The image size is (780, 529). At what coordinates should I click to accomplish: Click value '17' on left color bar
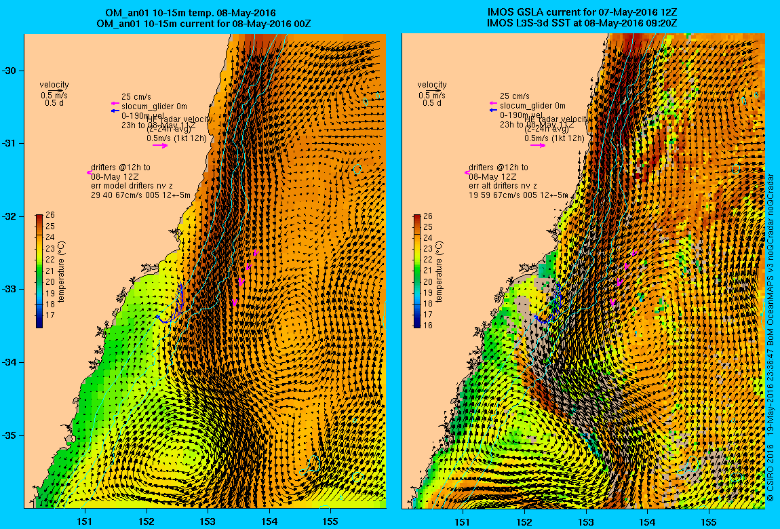click(50, 315)
